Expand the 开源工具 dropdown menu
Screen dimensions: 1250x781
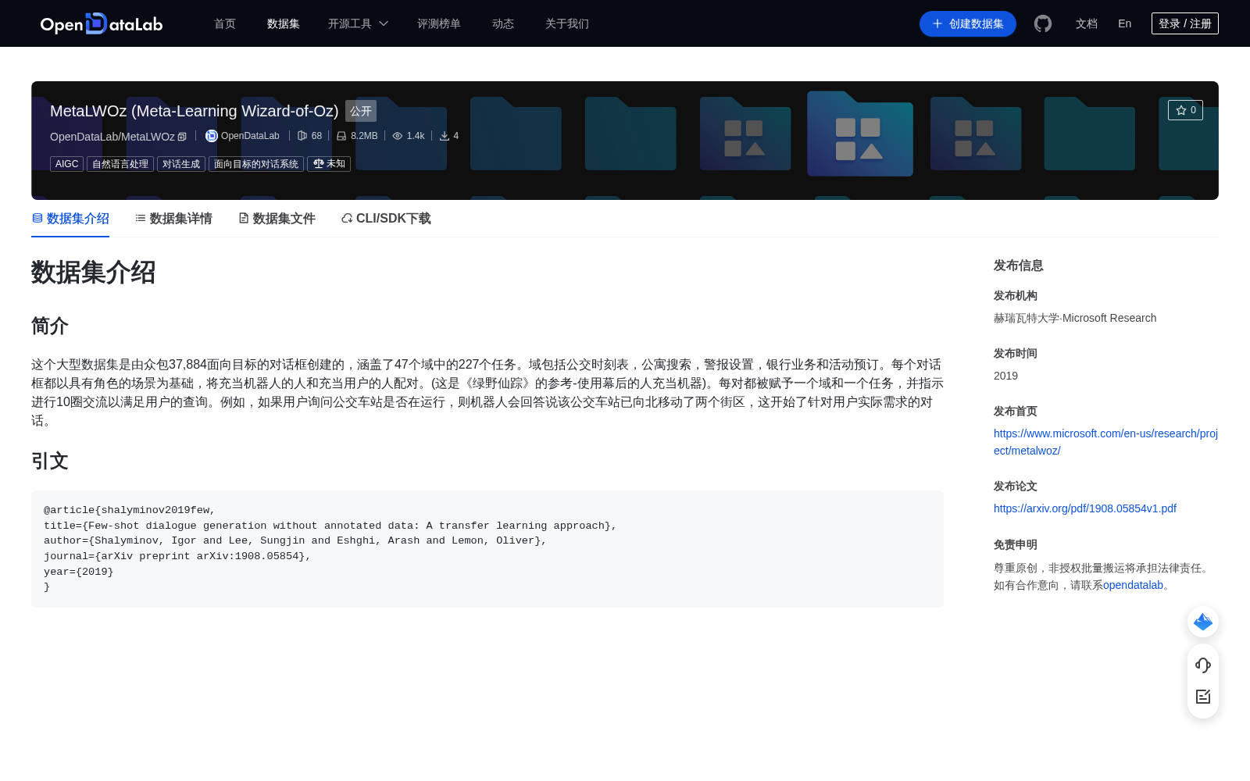[358, 23]
